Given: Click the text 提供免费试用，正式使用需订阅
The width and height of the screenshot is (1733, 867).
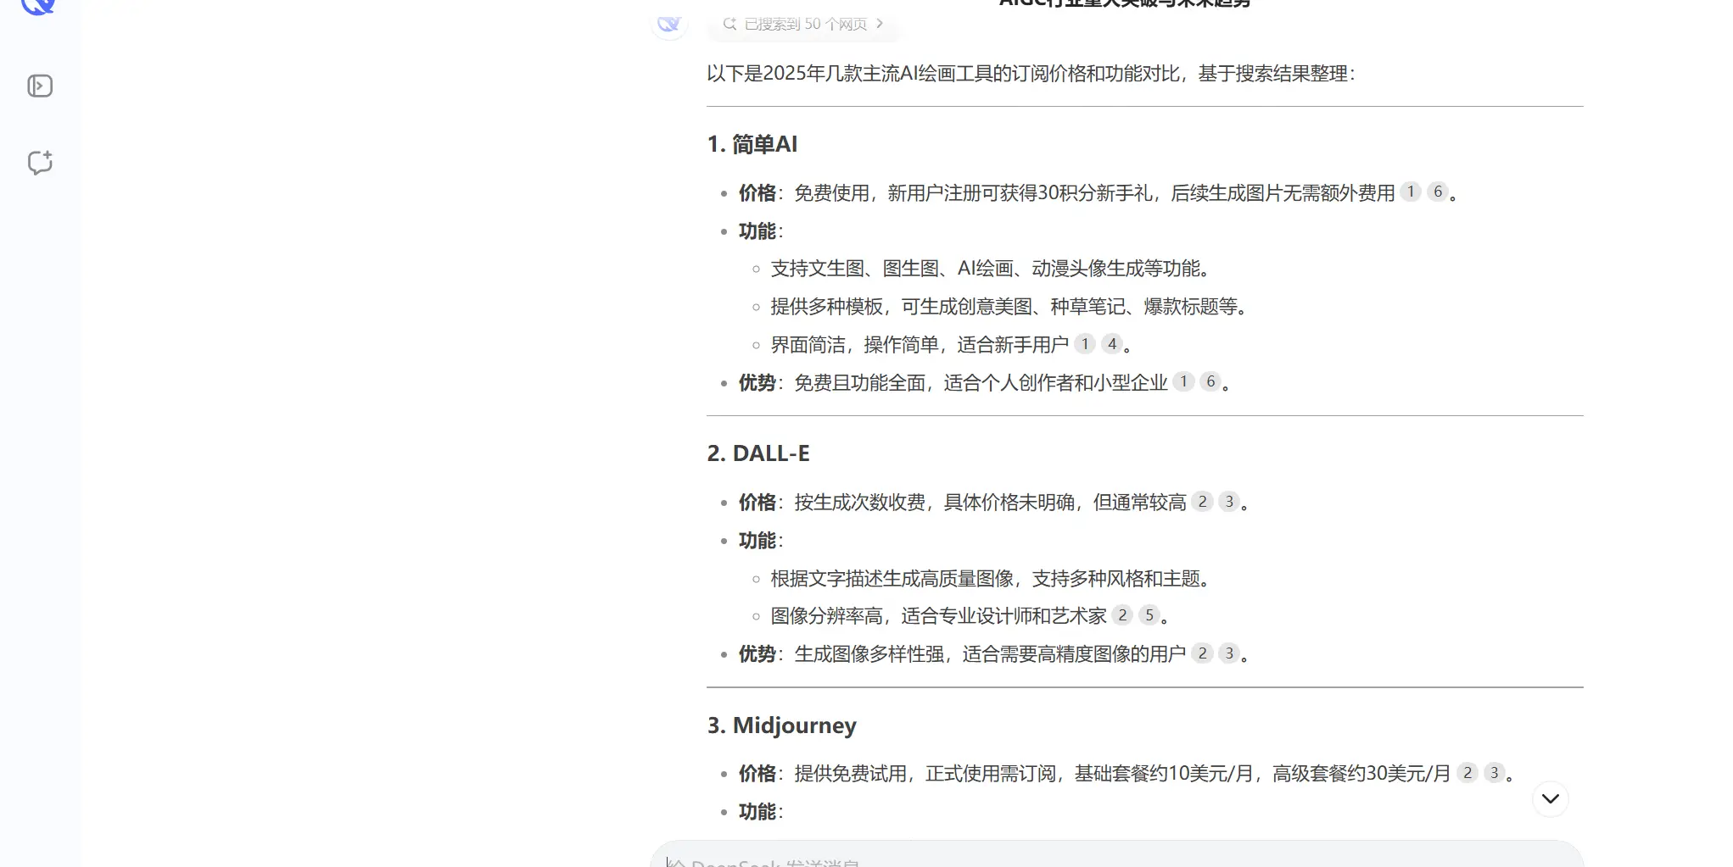Looking at the screenshot, I should [925, 774].
